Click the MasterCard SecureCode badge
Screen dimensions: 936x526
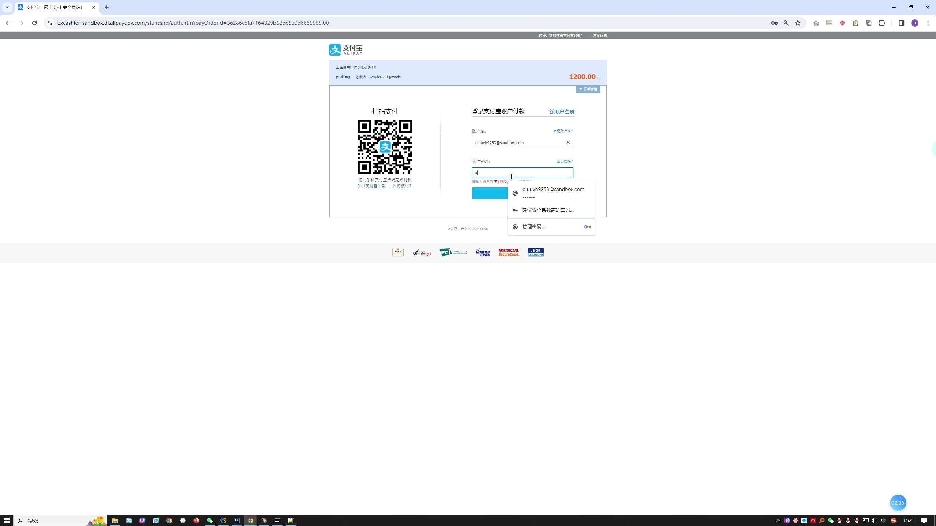click(x=509, y=252)
